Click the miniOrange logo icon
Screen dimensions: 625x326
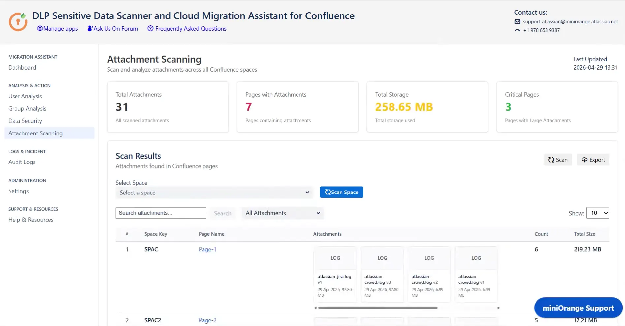coord(18,22)
